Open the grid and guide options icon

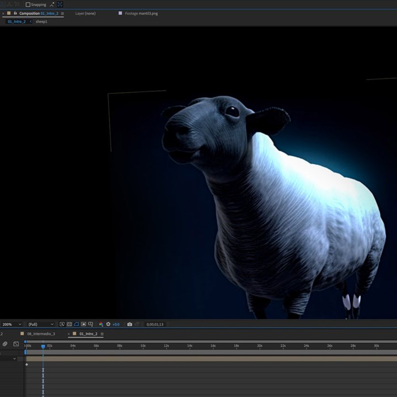coord(91,324)
